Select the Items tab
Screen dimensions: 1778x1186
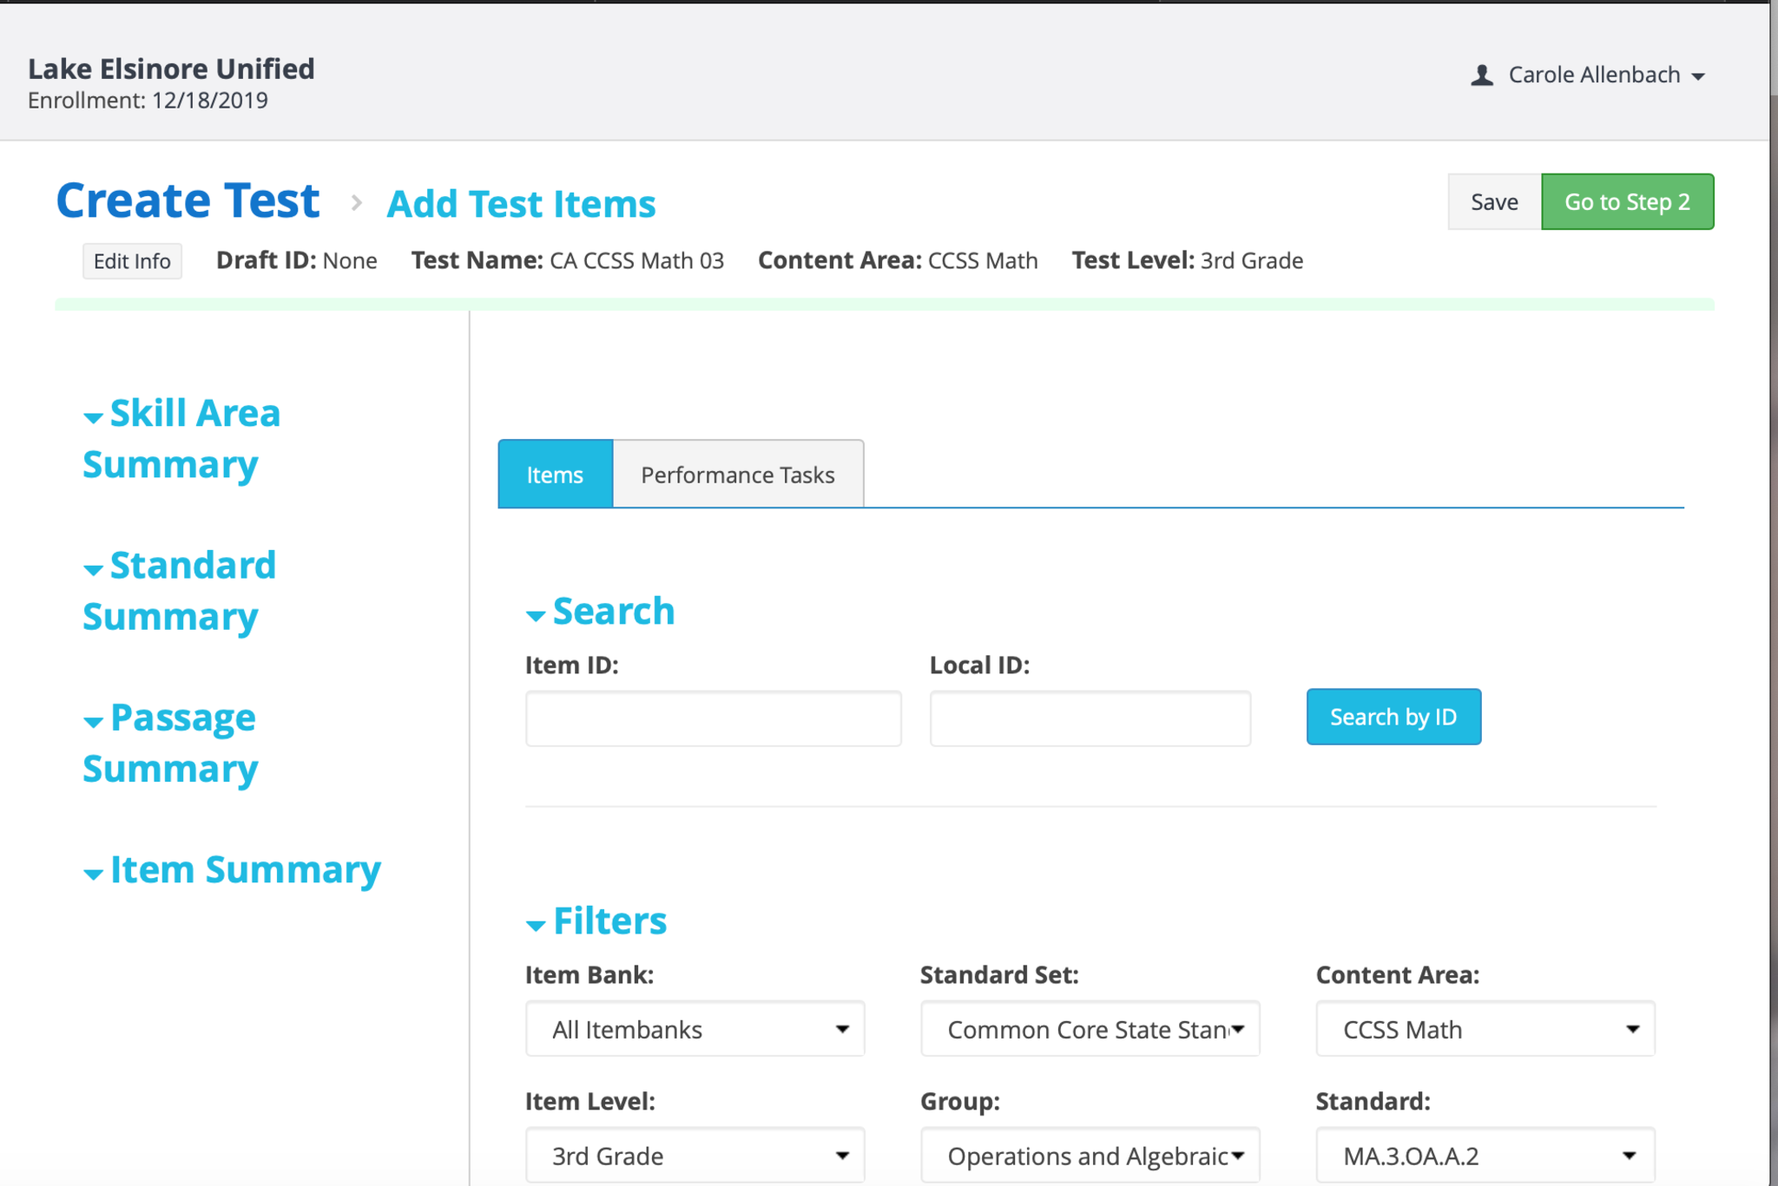555,475
